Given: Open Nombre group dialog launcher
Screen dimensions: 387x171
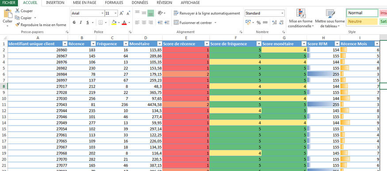Looking at the screenshot, I should click(284, 32).
